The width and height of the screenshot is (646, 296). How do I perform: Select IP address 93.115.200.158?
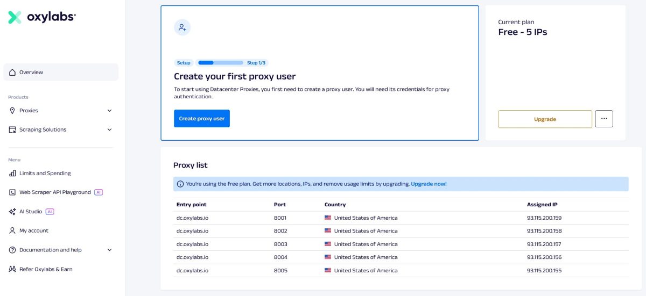pyautogui.click(x=544, y=231)
